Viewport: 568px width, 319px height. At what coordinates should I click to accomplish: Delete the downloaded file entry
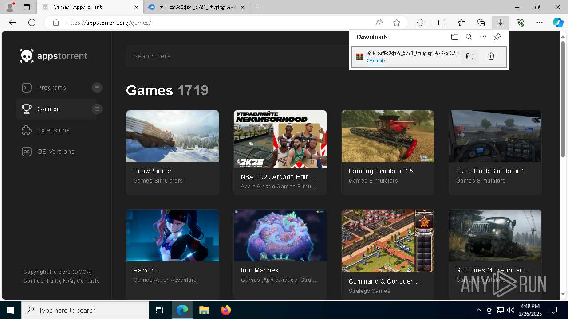click(491, 56)
